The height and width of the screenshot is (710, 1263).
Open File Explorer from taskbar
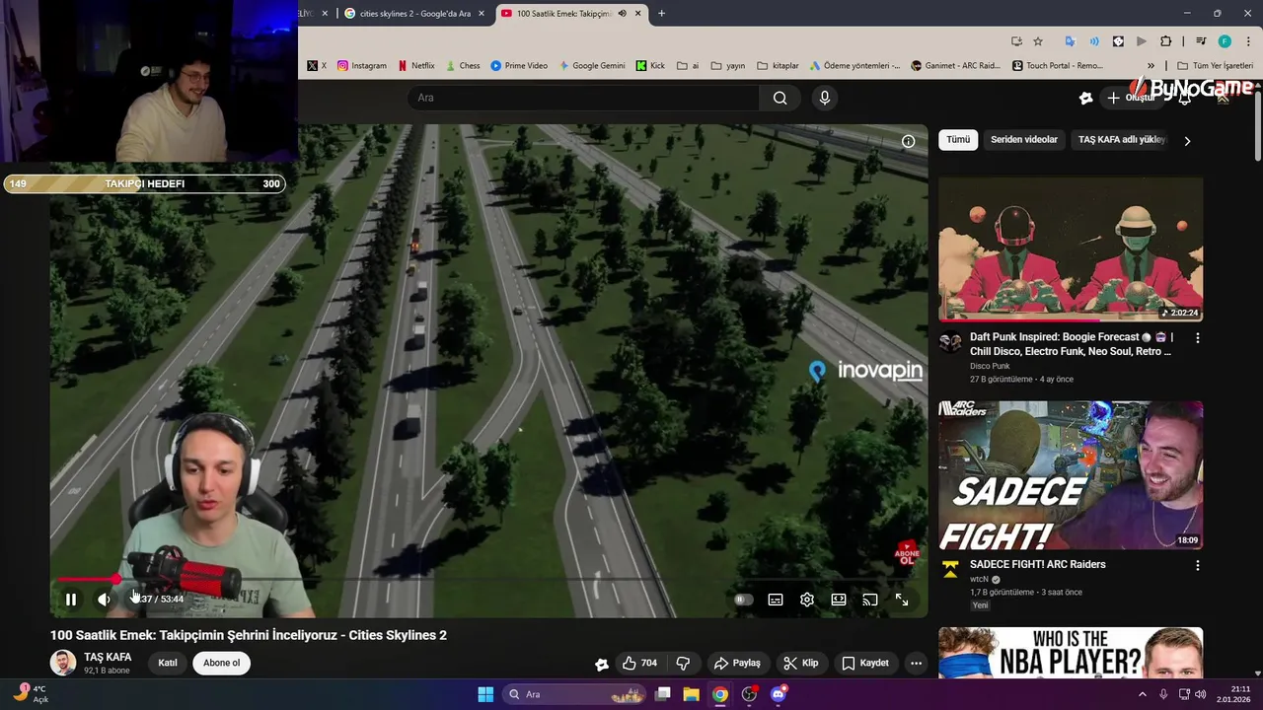pyautogui.click(x=691, y=694)
